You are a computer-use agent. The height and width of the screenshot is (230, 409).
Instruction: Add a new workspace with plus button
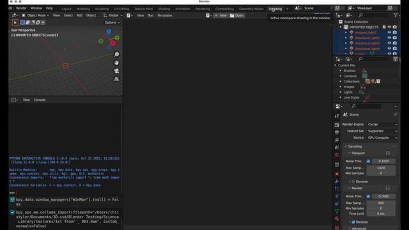(x=287, y=9)
